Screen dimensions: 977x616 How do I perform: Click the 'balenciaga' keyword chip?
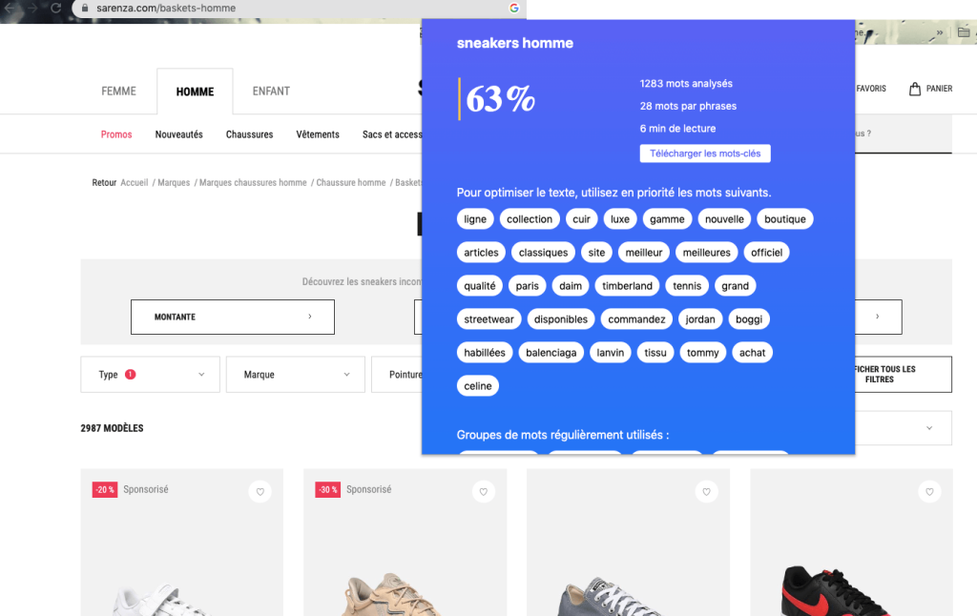click(x=551, y=353)
